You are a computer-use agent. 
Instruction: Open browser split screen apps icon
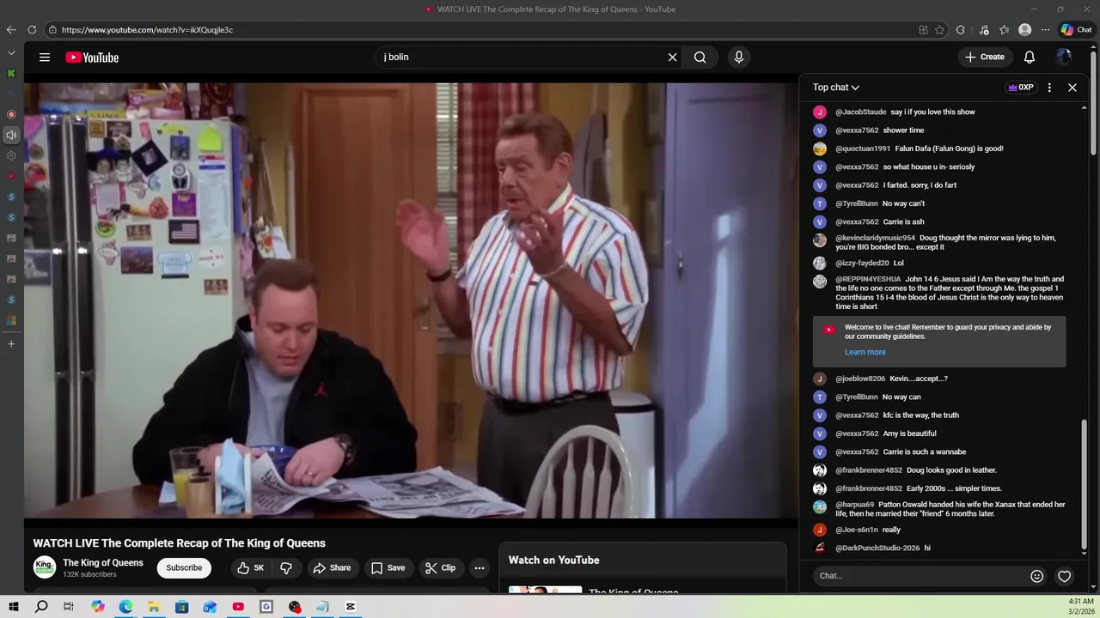click(923, 30)
